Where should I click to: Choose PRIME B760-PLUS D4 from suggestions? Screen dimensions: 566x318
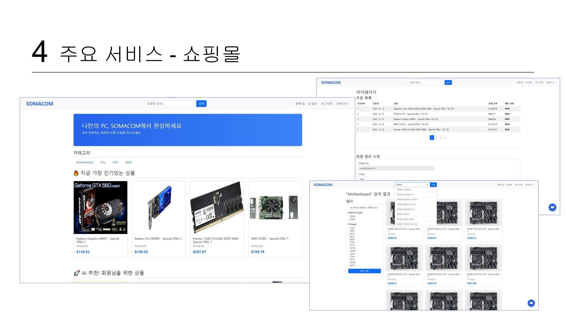406,204
